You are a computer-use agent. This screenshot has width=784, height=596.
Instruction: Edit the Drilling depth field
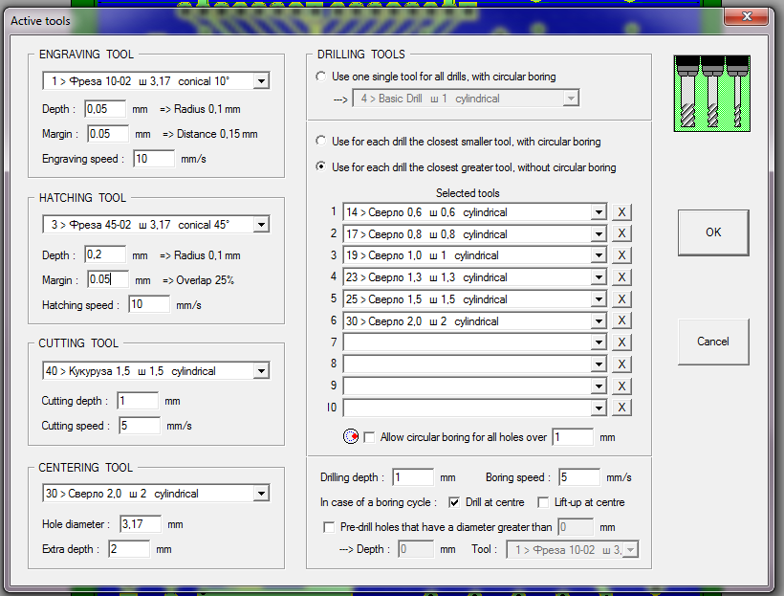point(413,477)
